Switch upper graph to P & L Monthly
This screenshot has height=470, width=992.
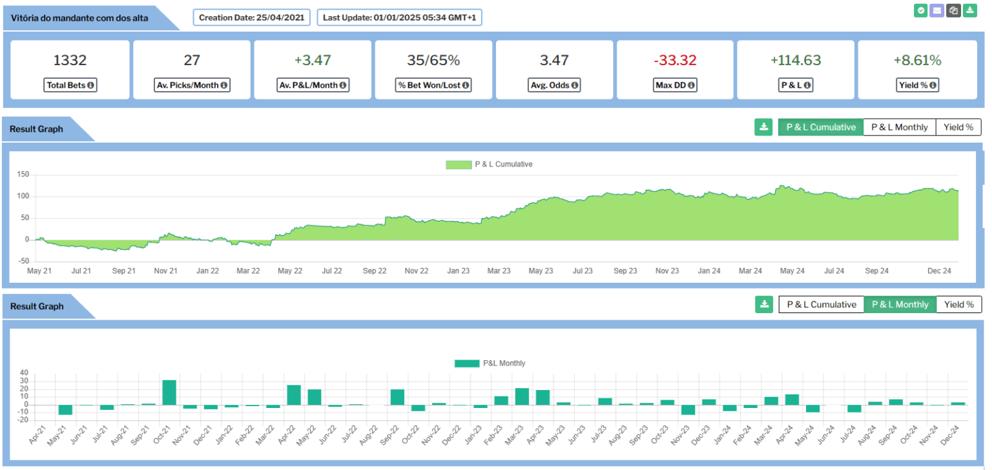[x=899, y=127]
